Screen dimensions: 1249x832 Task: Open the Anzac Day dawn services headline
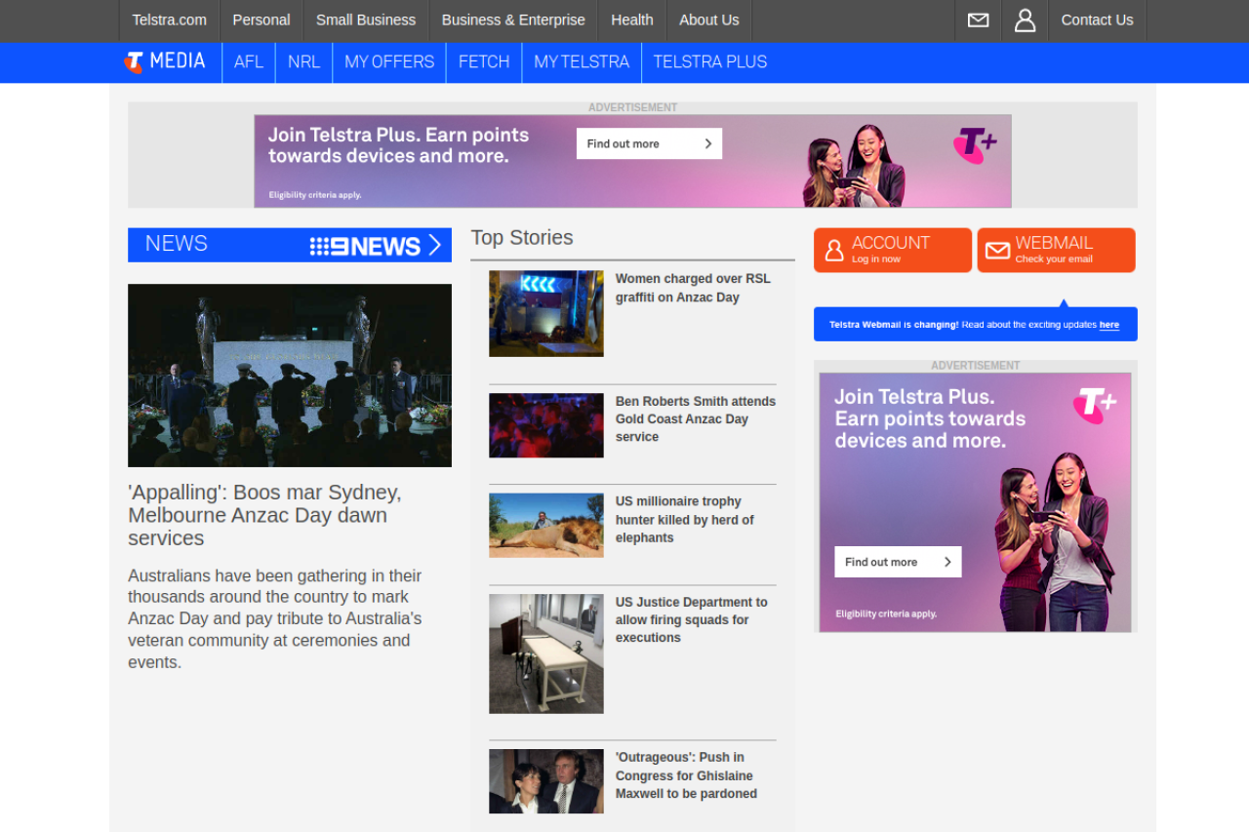click(x=264, y=515)
